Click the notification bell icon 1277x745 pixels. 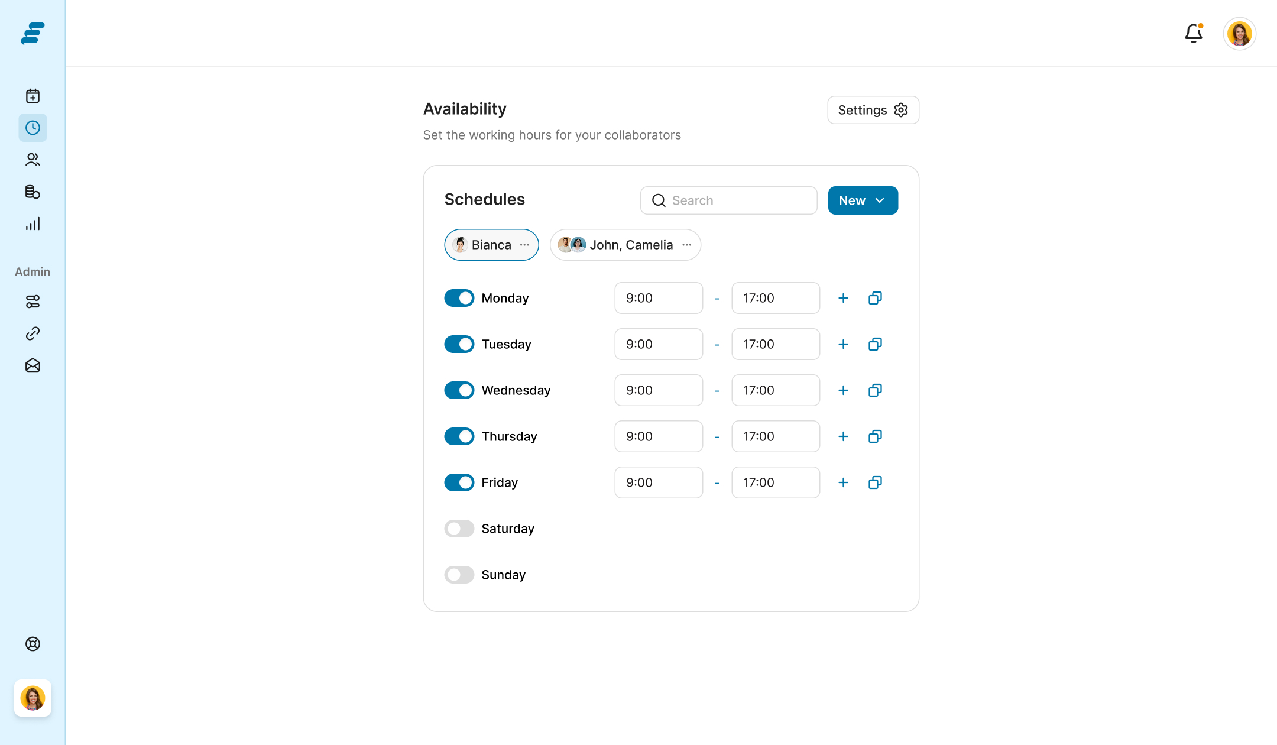1193,33
